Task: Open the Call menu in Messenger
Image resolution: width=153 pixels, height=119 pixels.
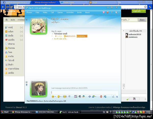Action: point(52,12)
